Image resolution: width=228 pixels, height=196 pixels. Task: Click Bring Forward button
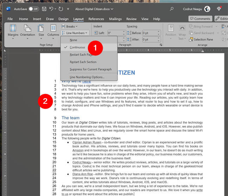[x=201, y=27]
